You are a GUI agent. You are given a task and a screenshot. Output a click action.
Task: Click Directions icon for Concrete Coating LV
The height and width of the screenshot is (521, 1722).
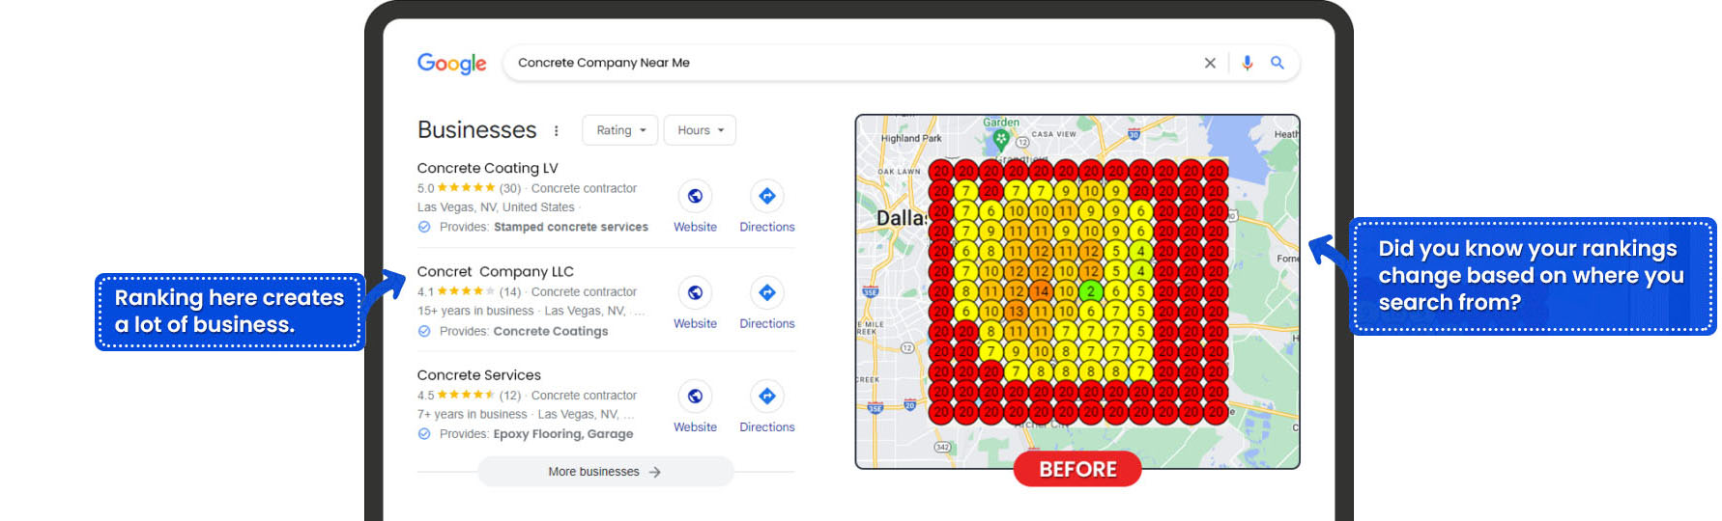(x=766, y=197)
